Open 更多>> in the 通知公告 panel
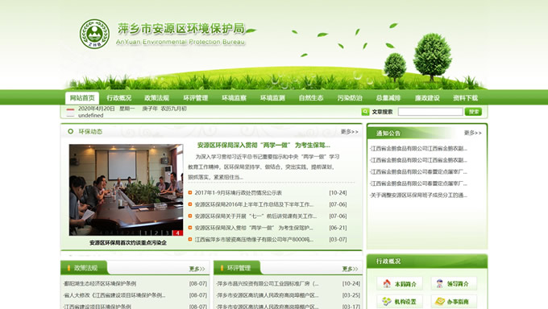Image resolution: width=548 pixels, height=309 pixels. pos(472,133)
